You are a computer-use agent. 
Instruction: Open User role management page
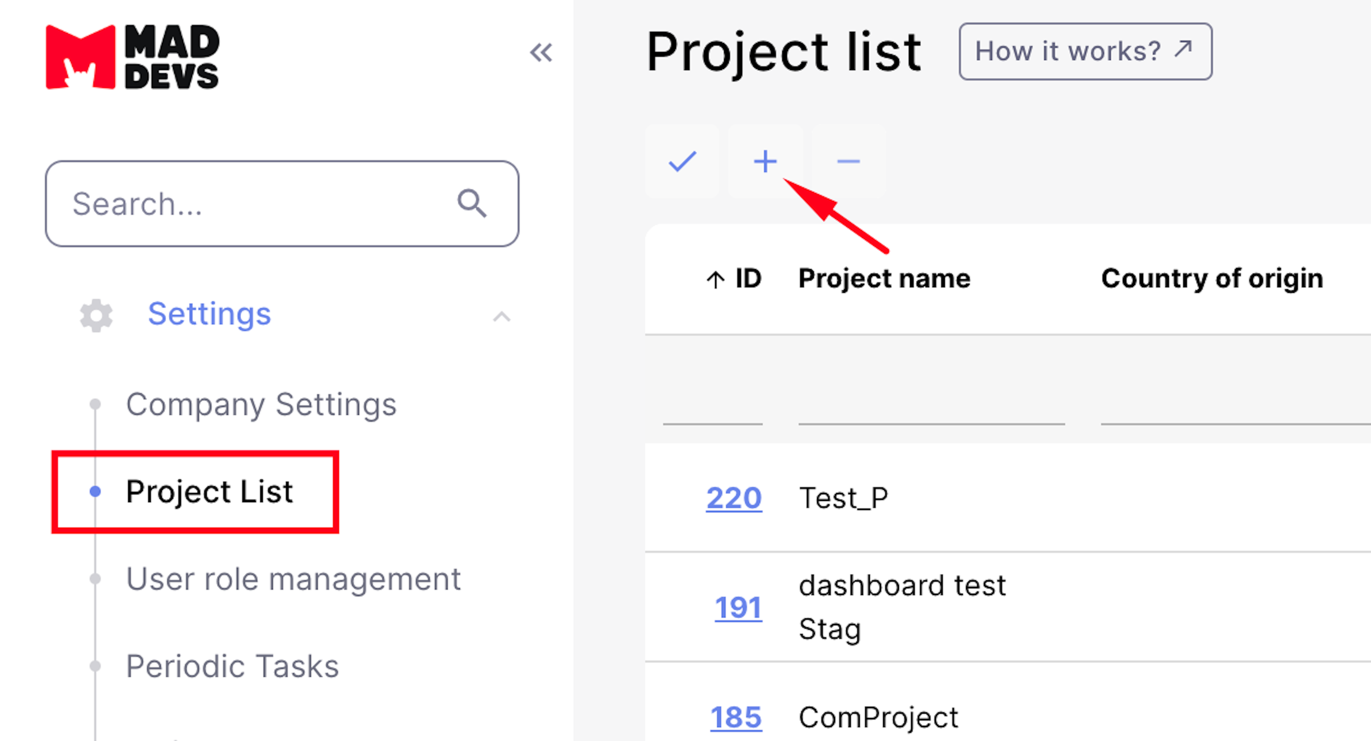(293, 579)
